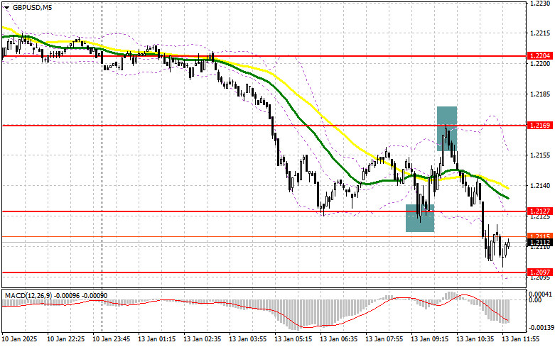555x347 pixels.
Task: Click the 13 Jan 03:55 time label
Action: pyautogui.click(x=248, y=339)
